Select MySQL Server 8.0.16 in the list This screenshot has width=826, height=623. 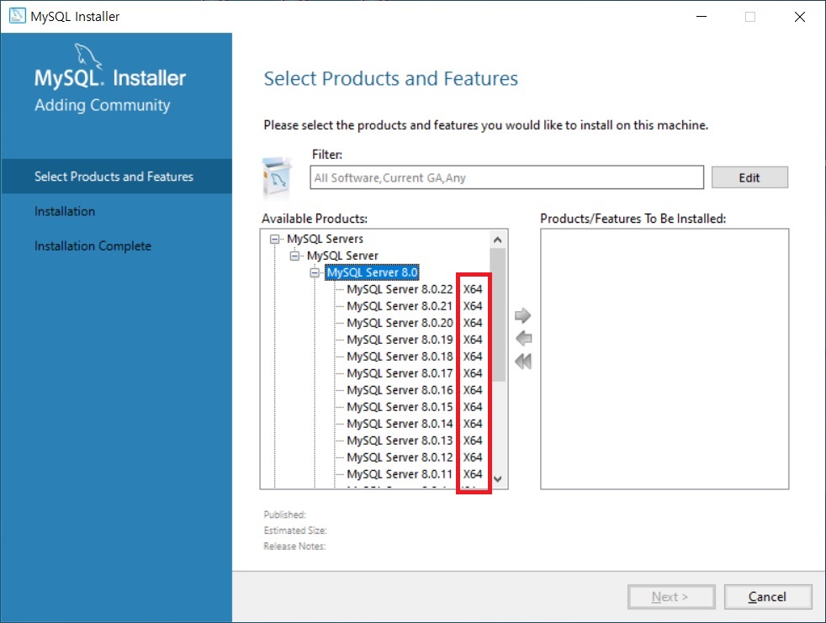coord(414,390)
